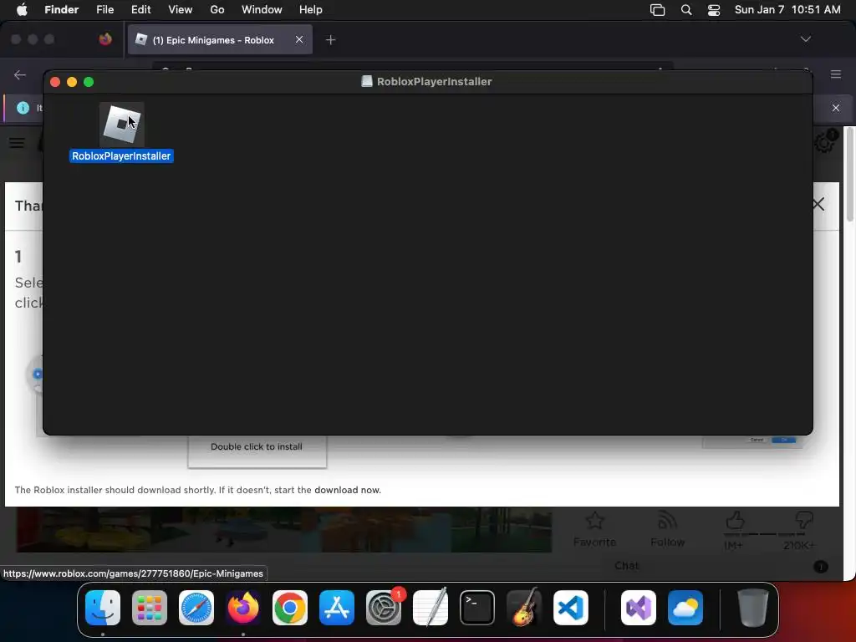Close the Epic Minigames browser tab
Image resolution: width=856 pixels, height=642 pixels.
tap(299, 39)
